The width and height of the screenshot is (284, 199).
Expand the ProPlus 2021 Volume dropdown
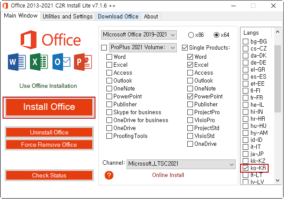(143, 47)
